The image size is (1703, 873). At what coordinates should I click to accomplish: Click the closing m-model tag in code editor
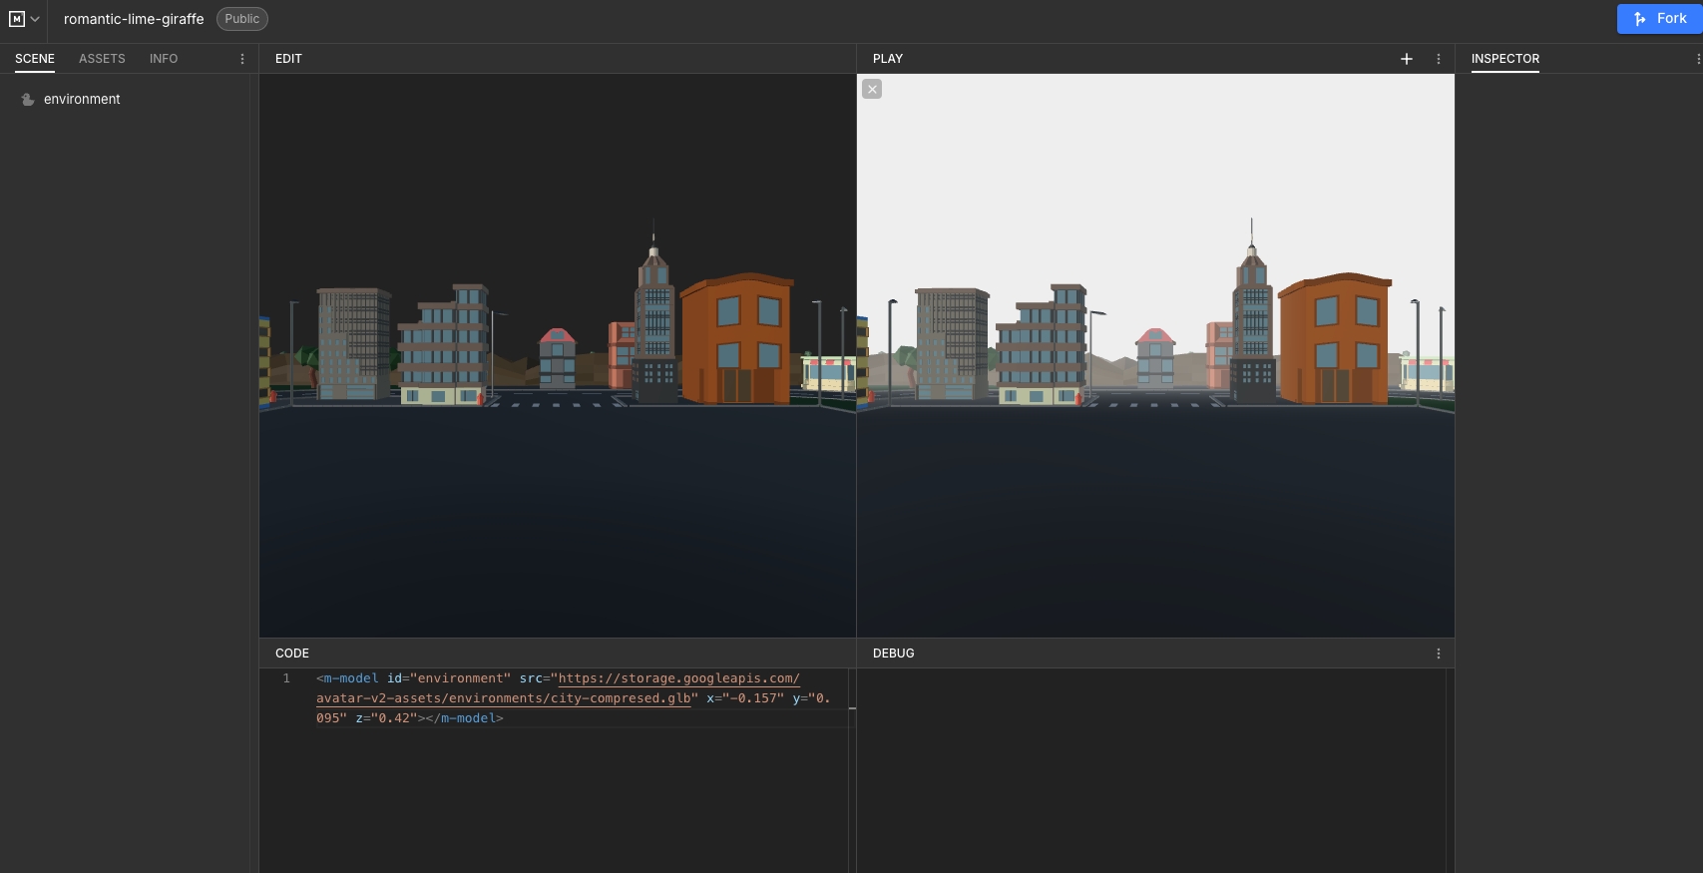(464, 718)
